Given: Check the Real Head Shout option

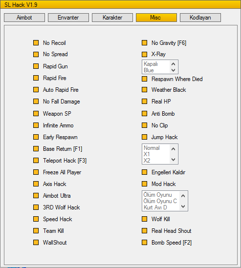Looking at the screenshot, I should (x=144, y=231).
